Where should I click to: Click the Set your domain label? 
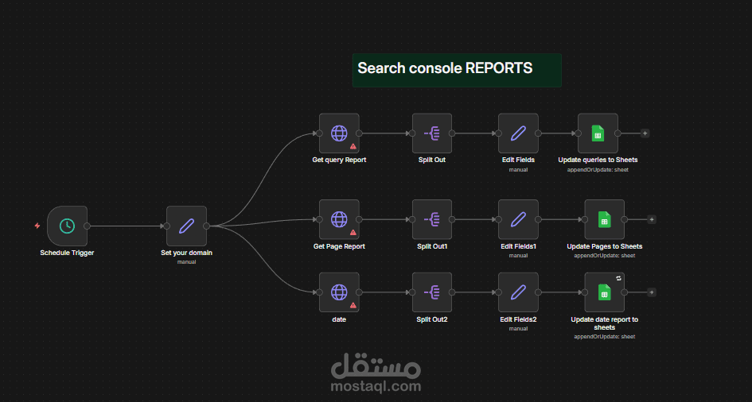pos(186,253)
